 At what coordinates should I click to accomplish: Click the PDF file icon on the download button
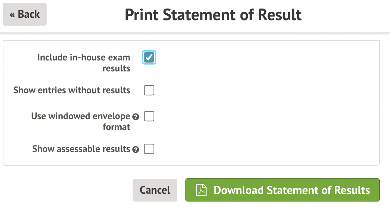(201, 190)
